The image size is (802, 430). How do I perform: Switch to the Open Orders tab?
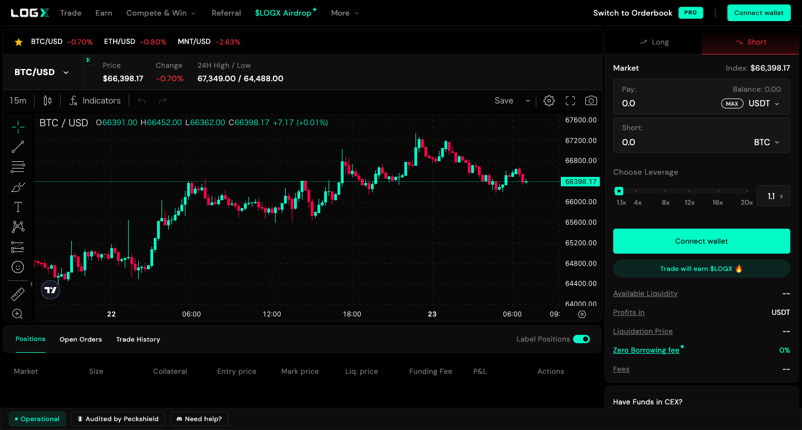coord(80,339)
